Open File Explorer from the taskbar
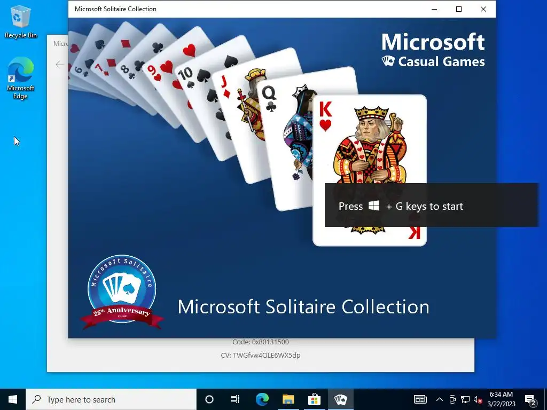Screen dimensions: 547x410 pyautogui.click(x=288, y=399)
